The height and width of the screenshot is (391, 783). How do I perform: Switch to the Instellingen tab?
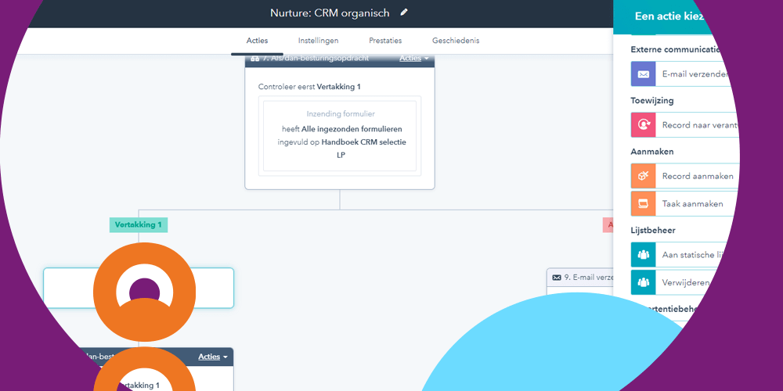[318, 41]
